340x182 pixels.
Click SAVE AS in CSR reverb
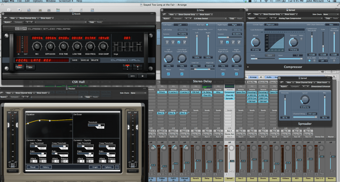click(x=85, y=60)
